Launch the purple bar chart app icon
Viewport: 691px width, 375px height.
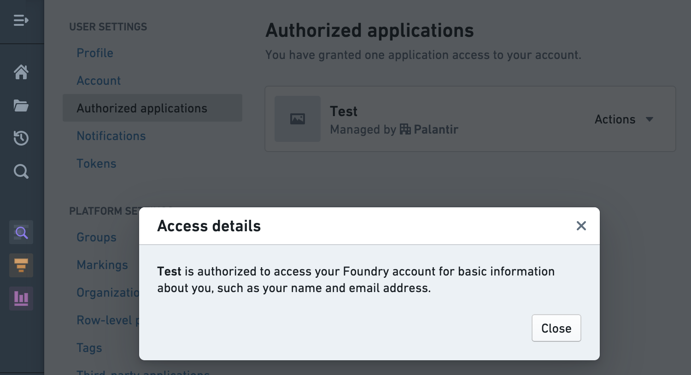[21, 299]
